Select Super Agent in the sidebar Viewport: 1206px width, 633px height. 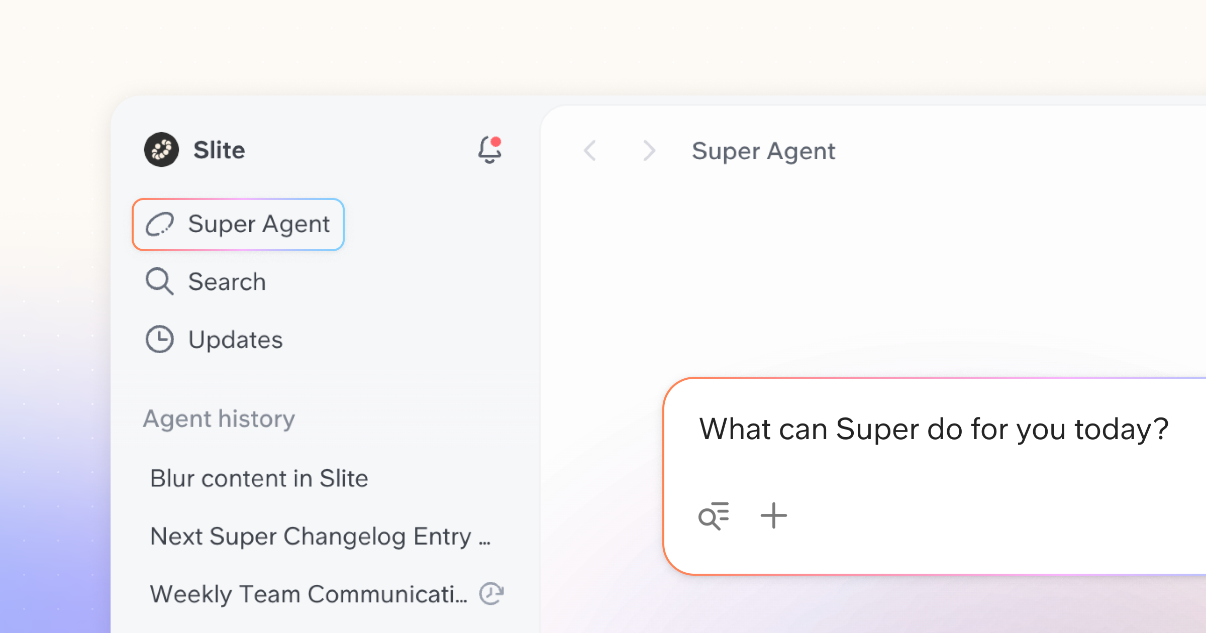[238, 225]
